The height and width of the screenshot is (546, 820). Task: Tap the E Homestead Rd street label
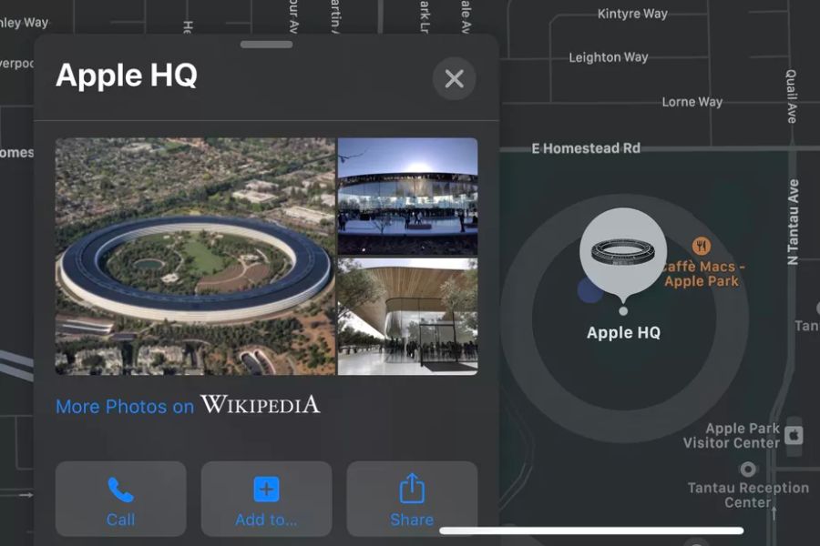tap(586, 148)
